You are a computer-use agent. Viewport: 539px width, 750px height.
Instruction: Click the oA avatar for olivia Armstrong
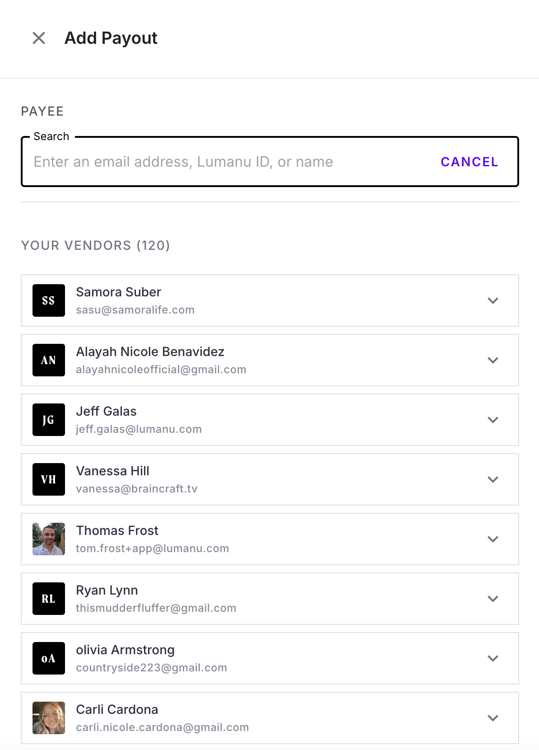click(49, 658)
